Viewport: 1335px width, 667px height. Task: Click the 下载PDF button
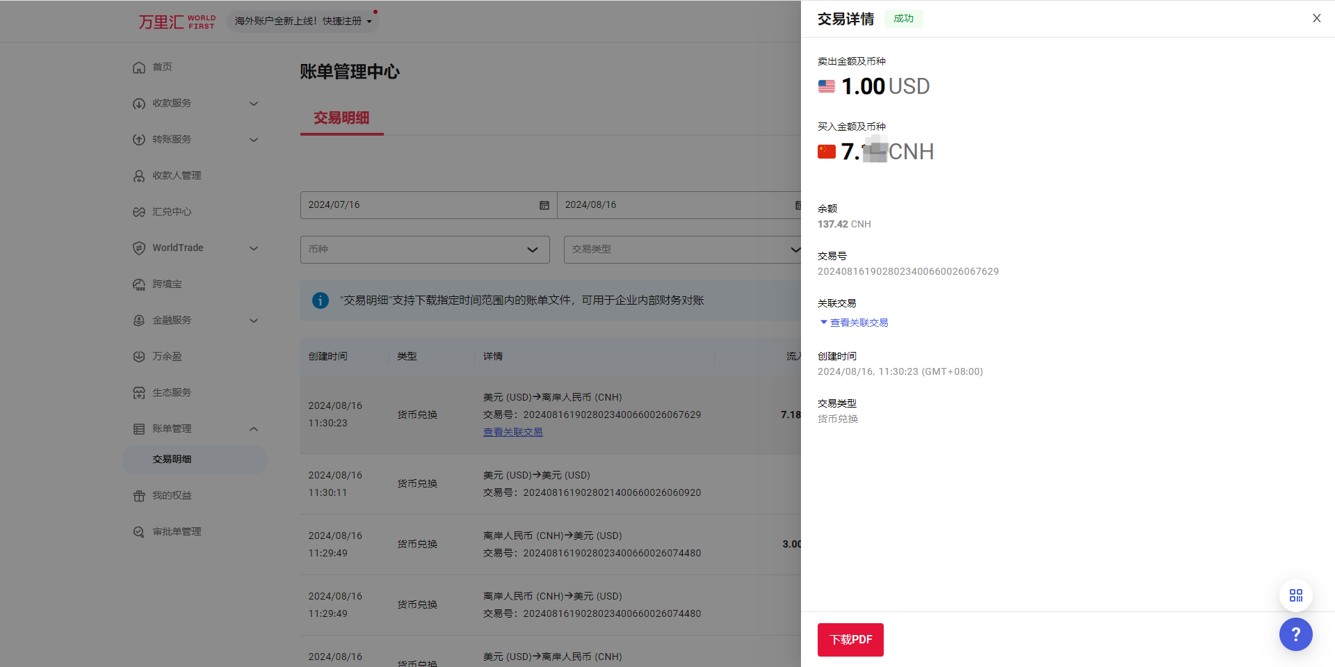point(850,639)
